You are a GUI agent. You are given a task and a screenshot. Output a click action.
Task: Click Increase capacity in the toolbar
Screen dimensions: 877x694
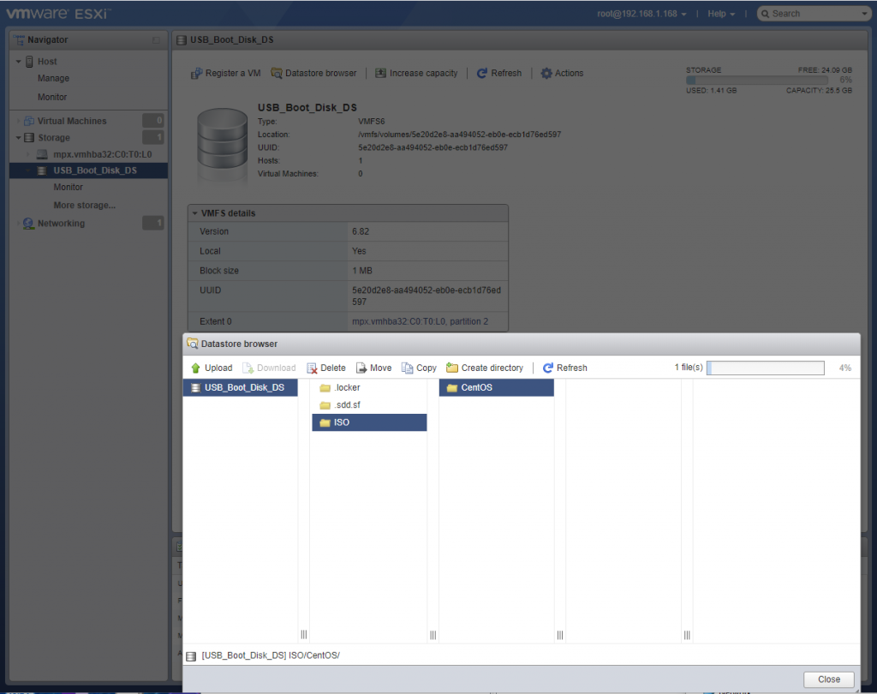pos(416,74)
